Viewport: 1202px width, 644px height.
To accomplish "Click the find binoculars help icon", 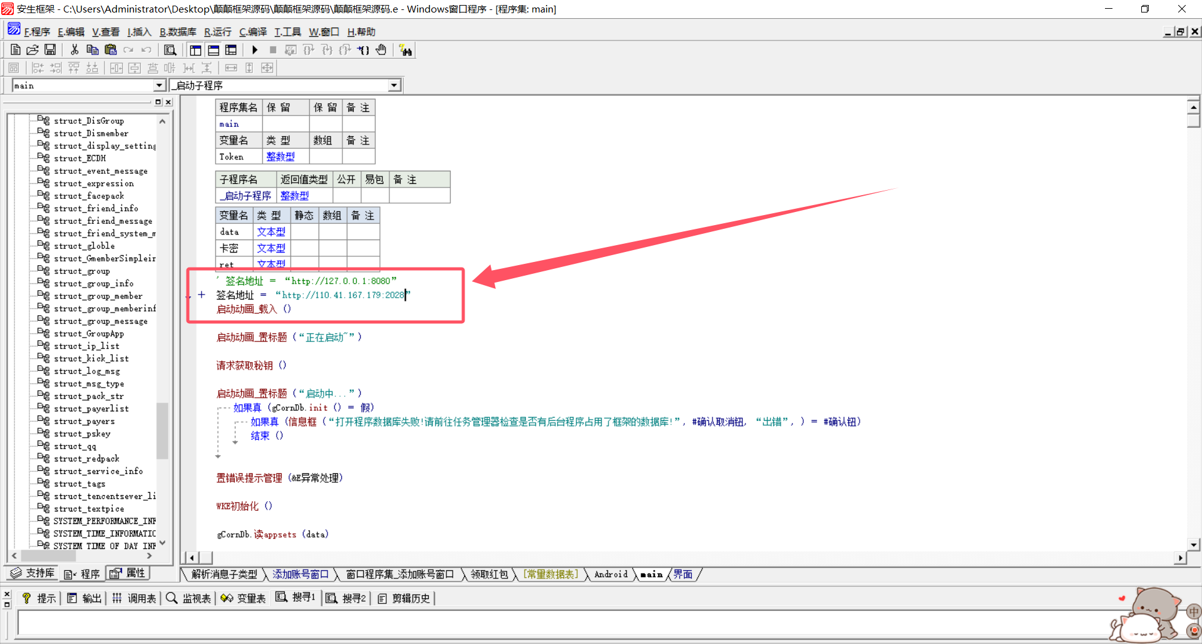I will (x=406, y=50).
